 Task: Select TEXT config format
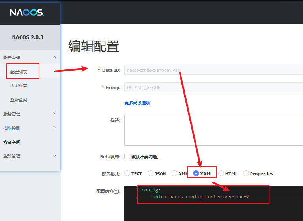(127, 173)
